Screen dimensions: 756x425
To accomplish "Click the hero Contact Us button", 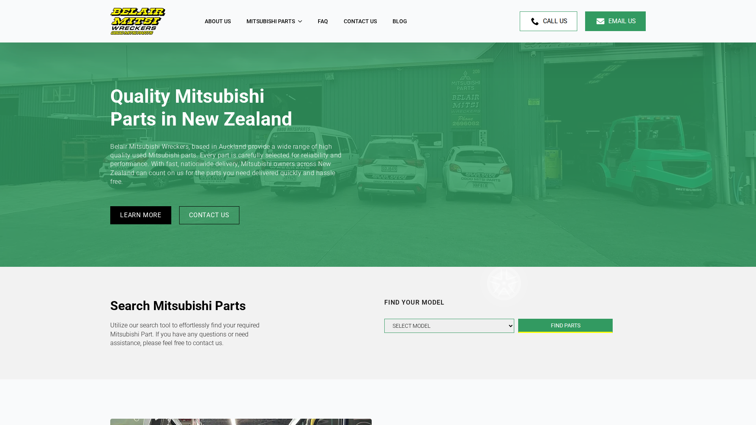I will (x=209, y=215).
